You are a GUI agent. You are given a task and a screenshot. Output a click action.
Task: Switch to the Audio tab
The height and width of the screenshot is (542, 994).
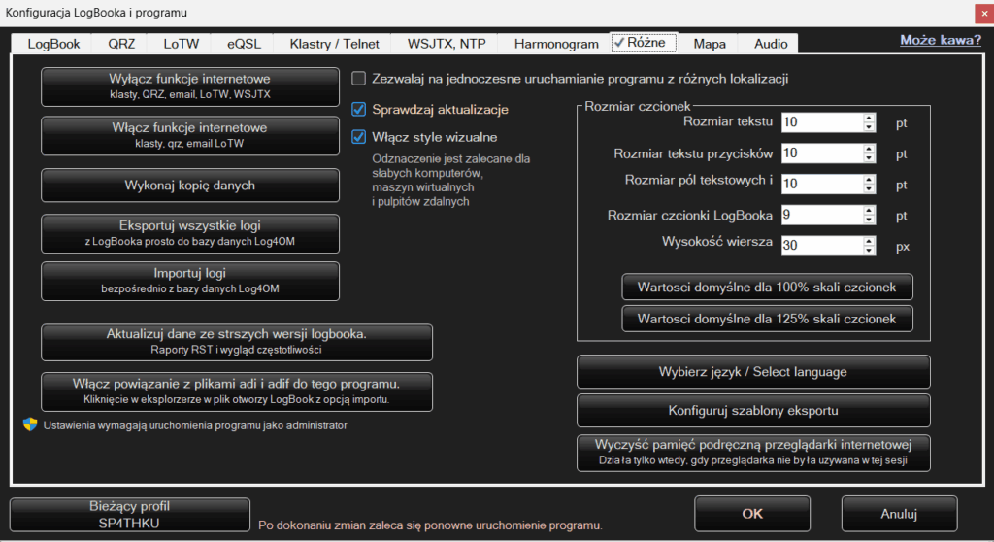tap(771, 44)
